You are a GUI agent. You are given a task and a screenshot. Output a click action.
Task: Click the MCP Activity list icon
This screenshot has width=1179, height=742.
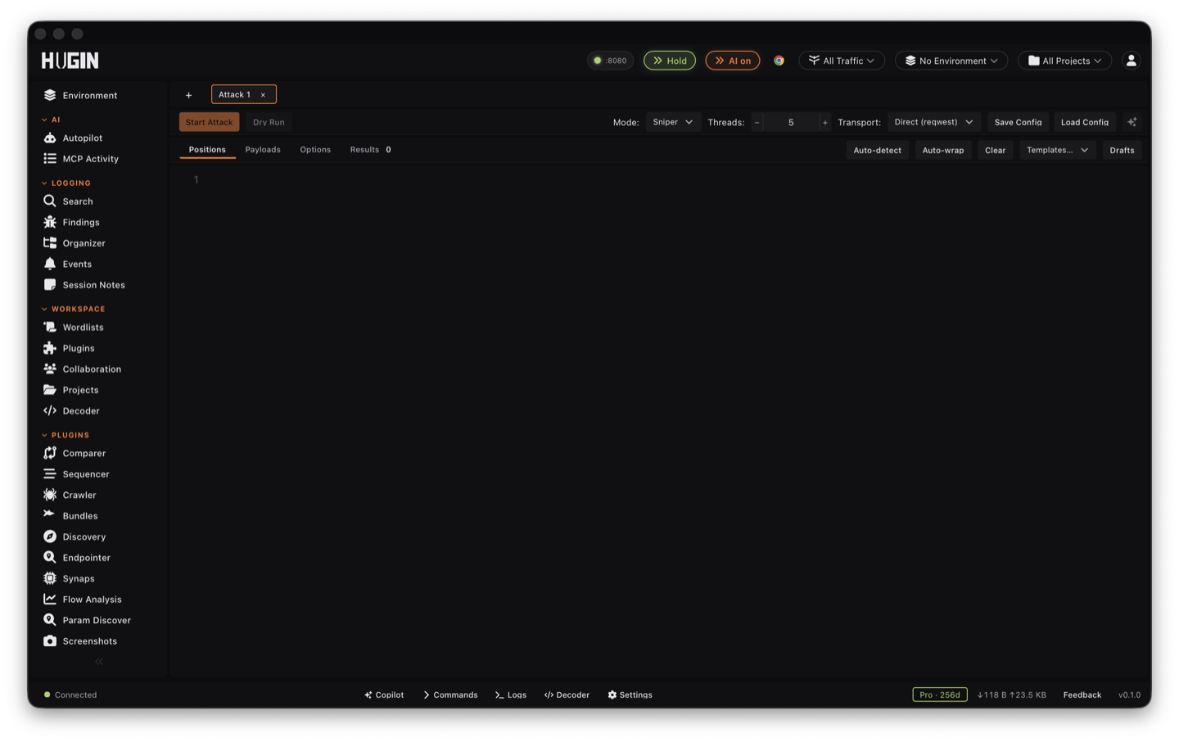coord(50,159)
